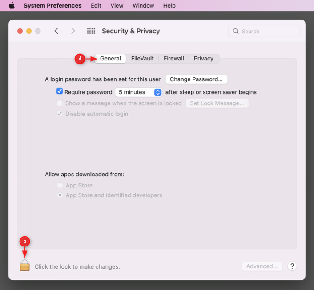314x290 pixels.
Task: Go forward with the right chevron
Action: pyautogui.click(x=73, y=31)
